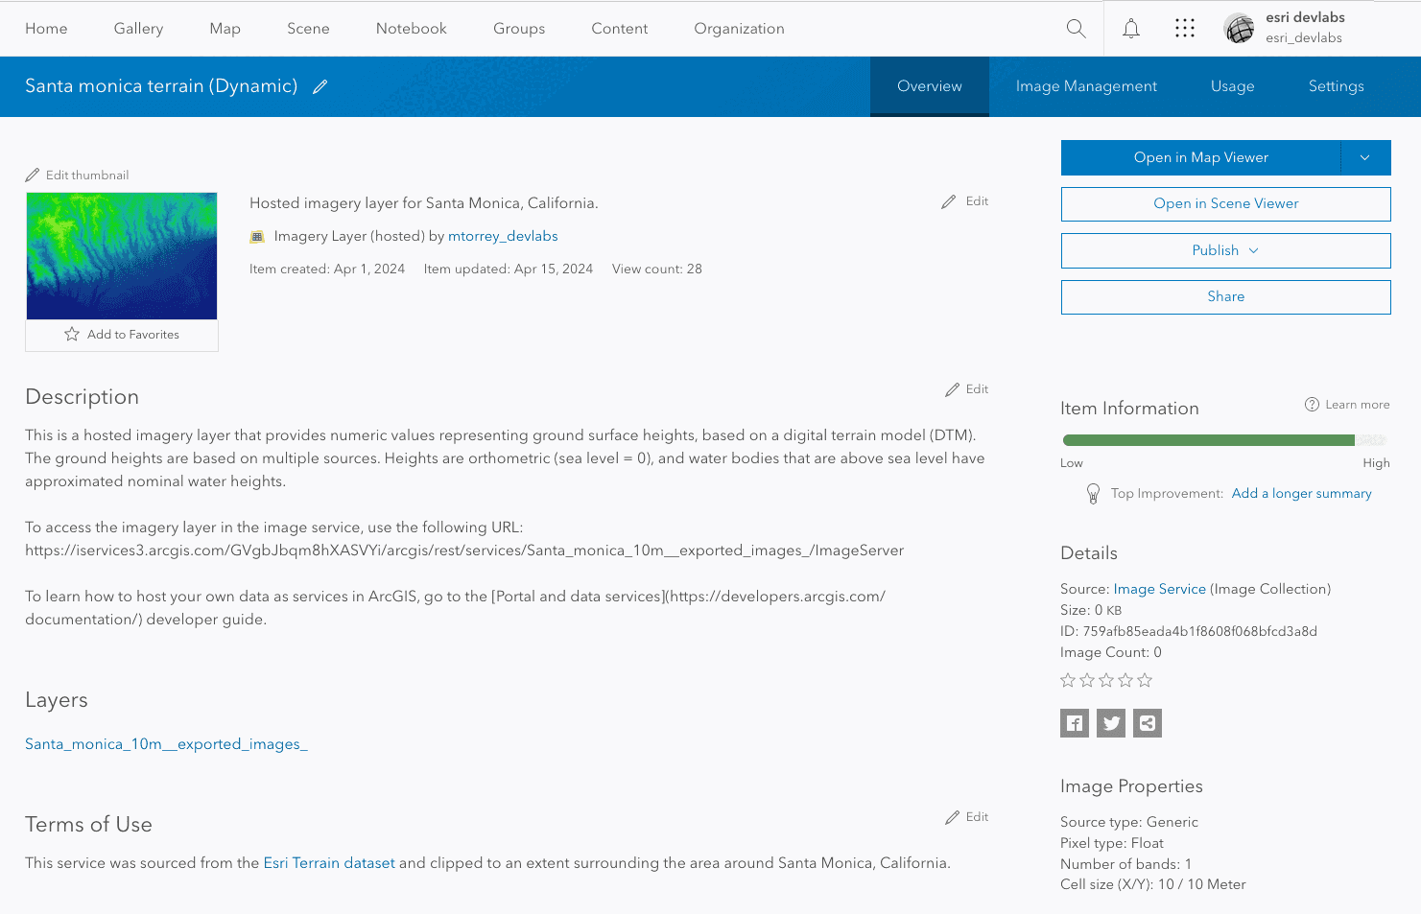Share the item on Twitter
Image resolution: width=1421 pixels, height=914 pixels.
tap(1110, 722)
